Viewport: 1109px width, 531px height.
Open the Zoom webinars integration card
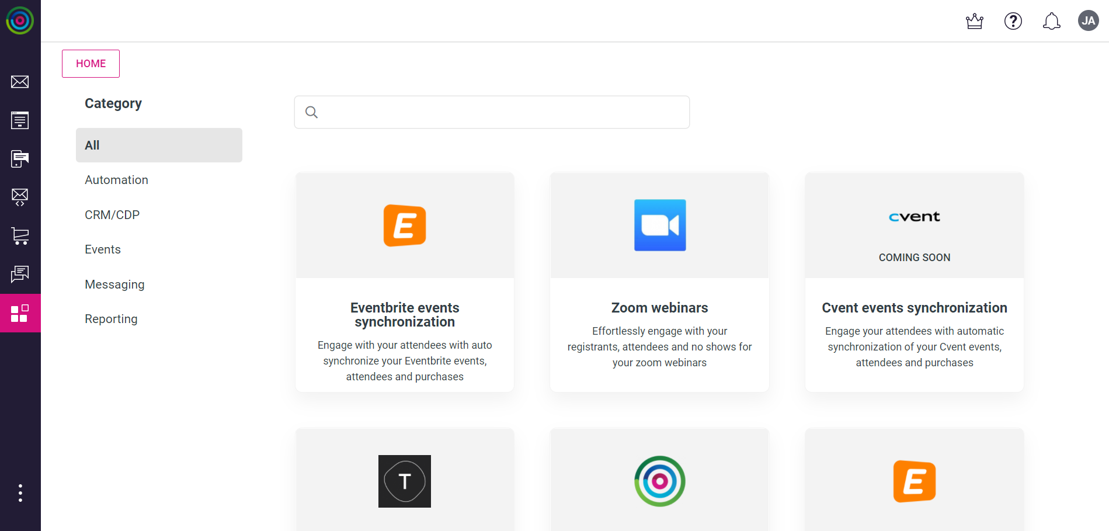(659, 282)
